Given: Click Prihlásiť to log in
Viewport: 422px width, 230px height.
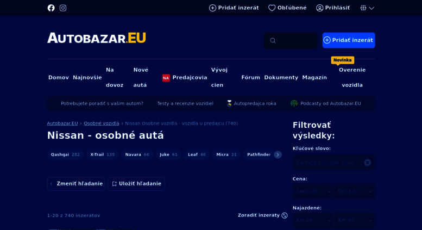Looking at the screenshot, I should 333,8.
